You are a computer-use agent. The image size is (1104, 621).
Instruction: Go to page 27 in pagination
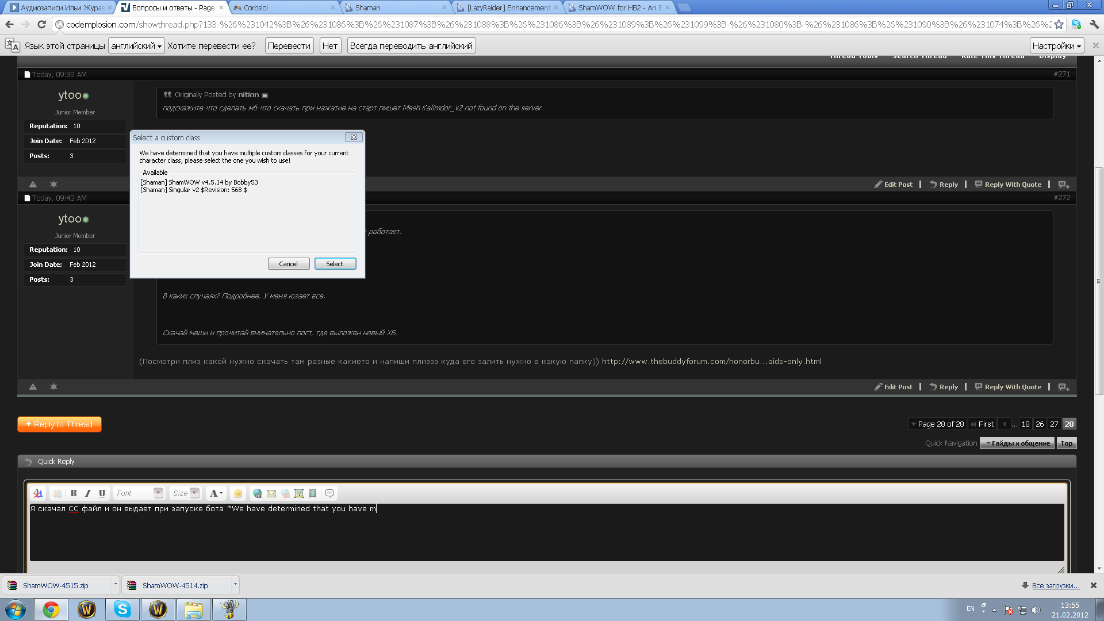point(1054,424)
